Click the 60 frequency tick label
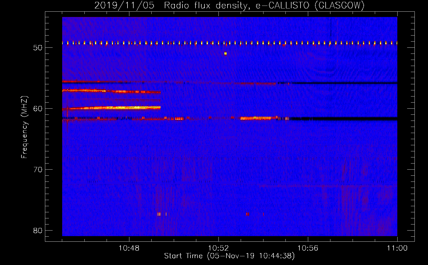428x265 pixels. 38,109
